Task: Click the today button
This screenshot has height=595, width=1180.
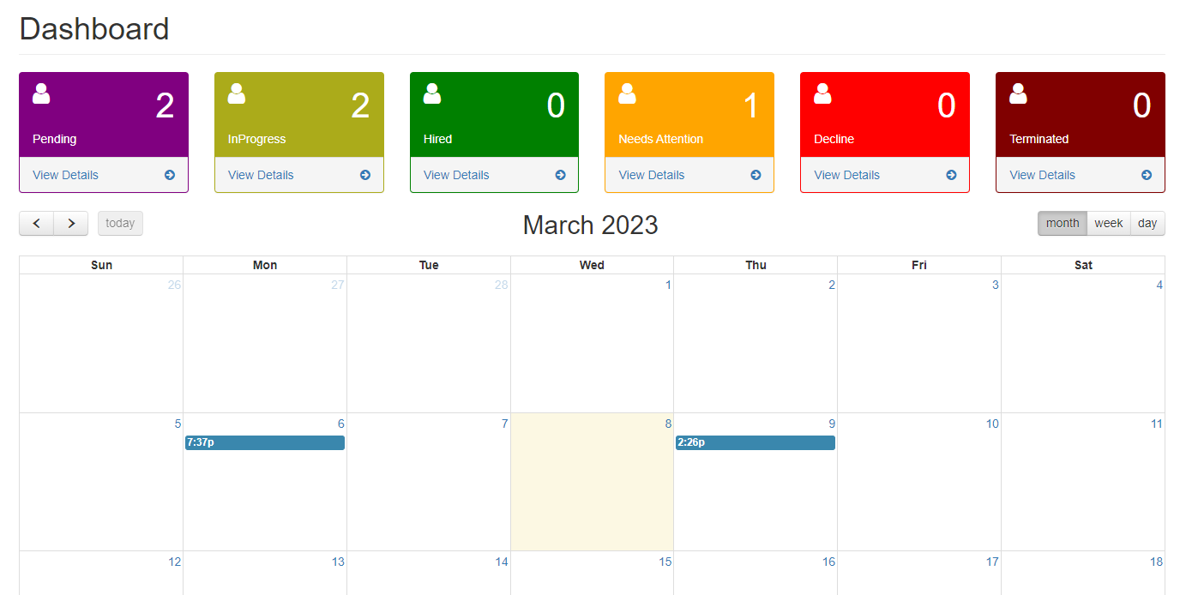Action: 120,223
